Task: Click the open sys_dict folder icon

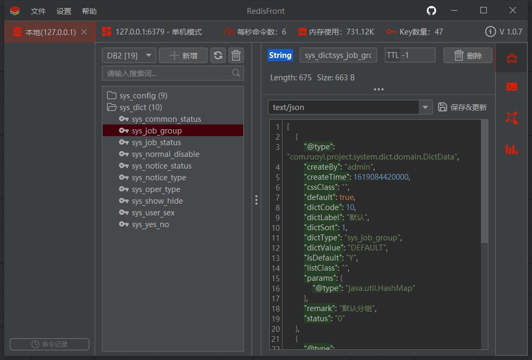Action: point(112,107)
